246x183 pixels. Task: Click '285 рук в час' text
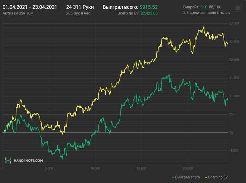pyautogui.click(x=78, y=13)
